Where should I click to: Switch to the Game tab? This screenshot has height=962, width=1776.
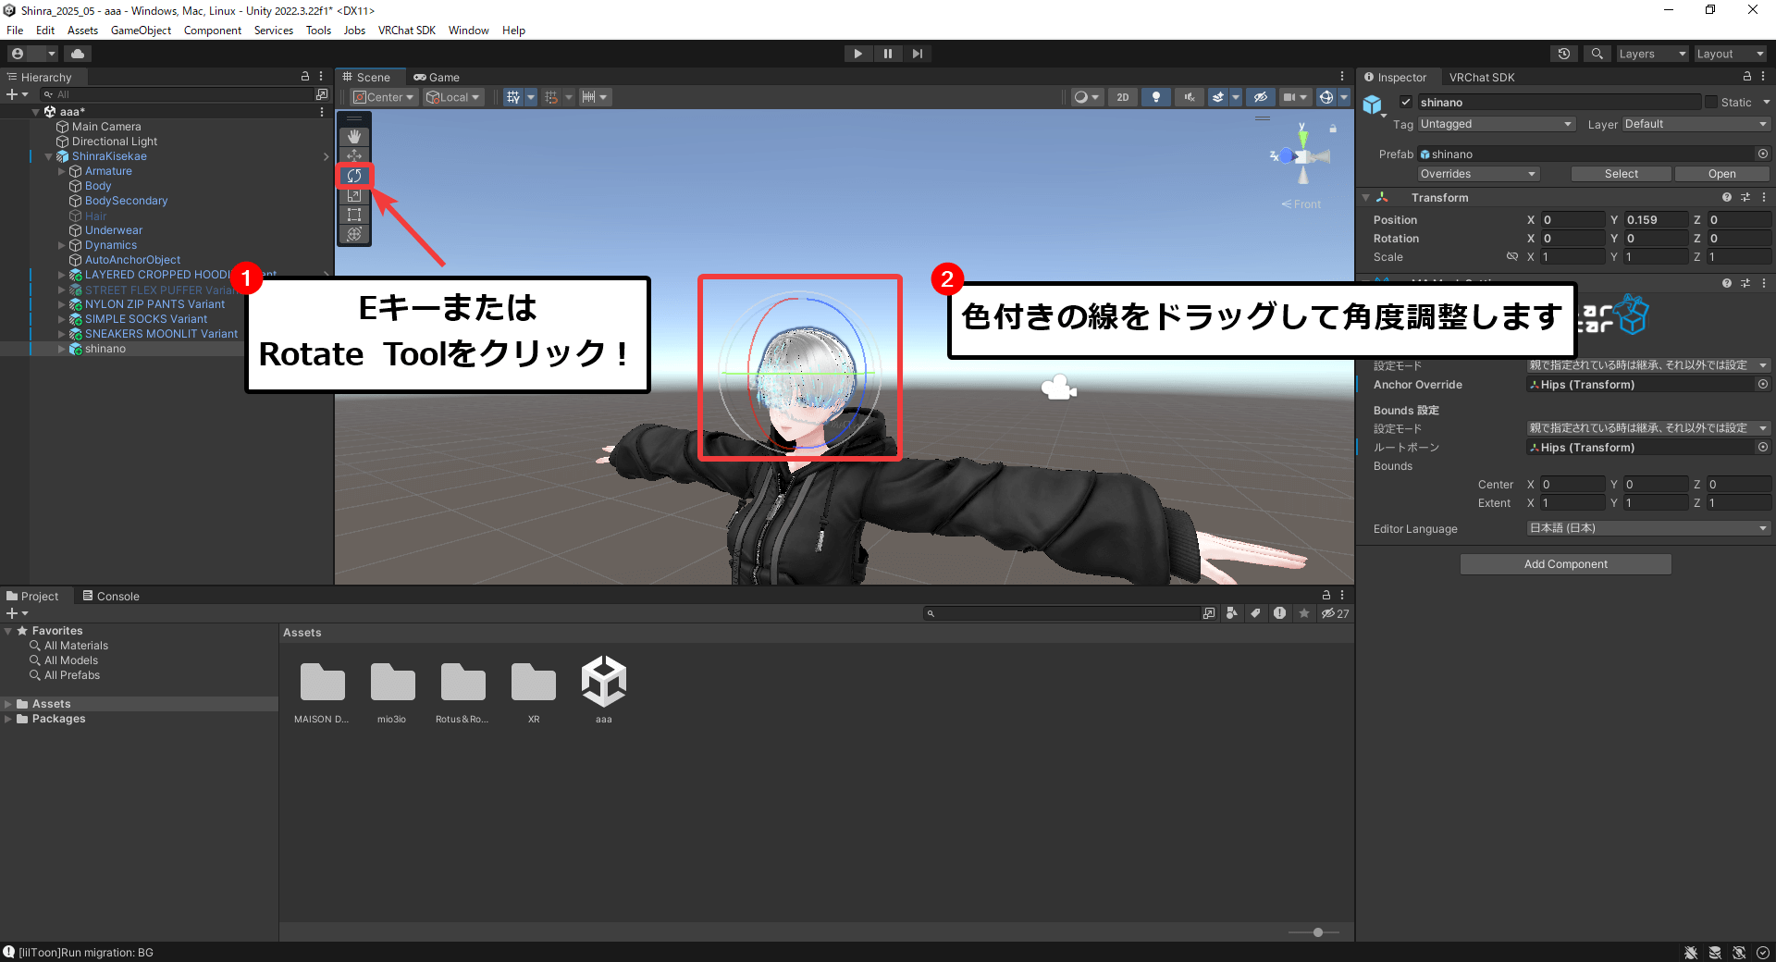(437, 78)
